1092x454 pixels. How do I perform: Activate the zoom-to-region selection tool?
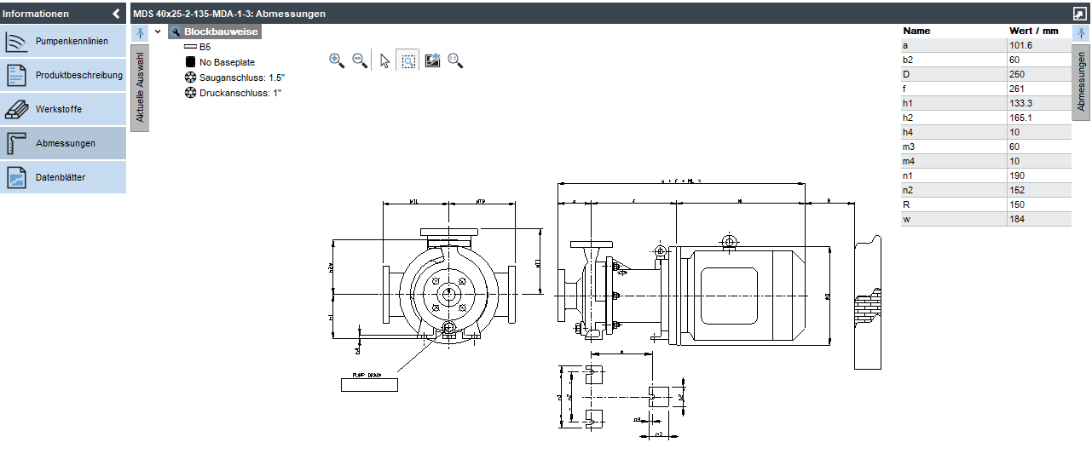408,60
